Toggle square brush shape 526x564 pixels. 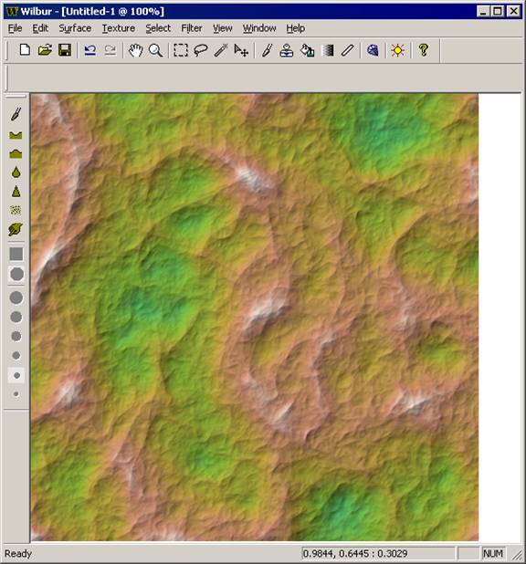point(16,254)
